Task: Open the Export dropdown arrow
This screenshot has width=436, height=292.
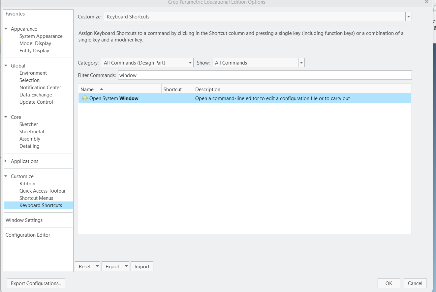Action: click(x=126, y=266)
